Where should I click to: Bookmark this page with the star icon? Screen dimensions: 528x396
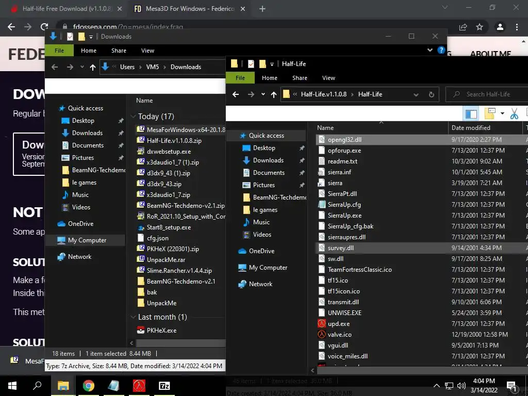click(x=480, y=27)
